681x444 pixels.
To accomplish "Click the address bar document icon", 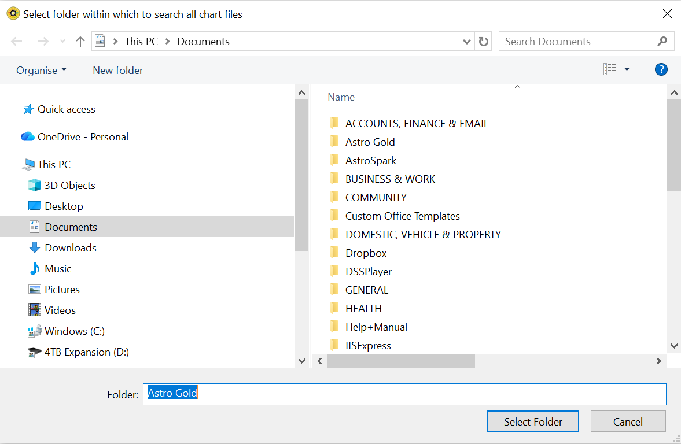I will click(x=100, y=41).
